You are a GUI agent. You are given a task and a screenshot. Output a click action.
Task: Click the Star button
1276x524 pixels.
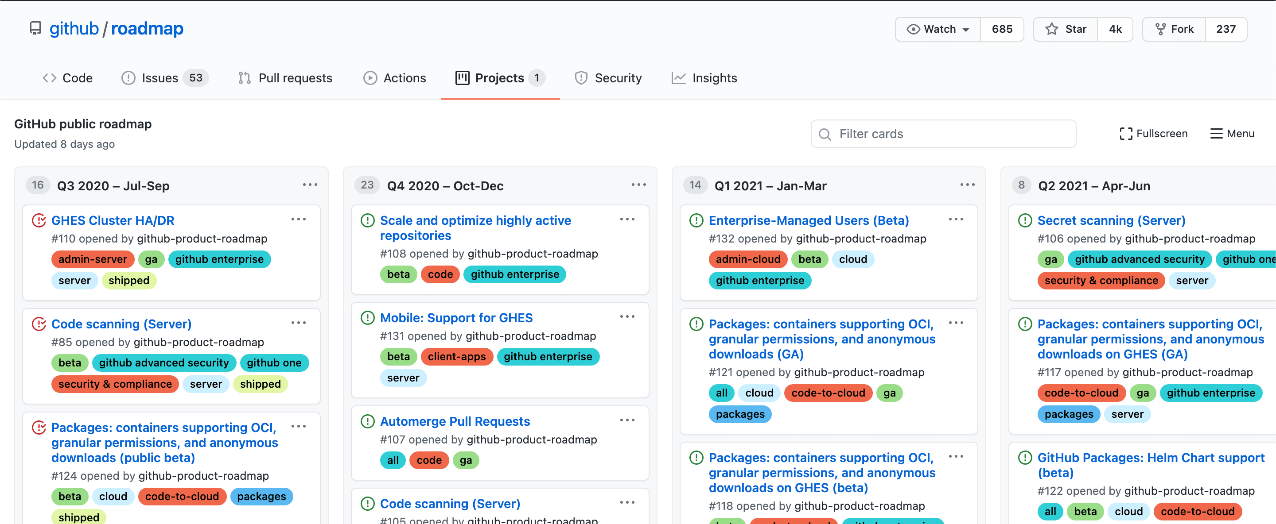(1066, 29)
